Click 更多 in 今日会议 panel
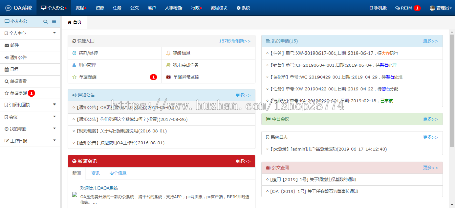The image size is (455, 208). coord(430,119)
